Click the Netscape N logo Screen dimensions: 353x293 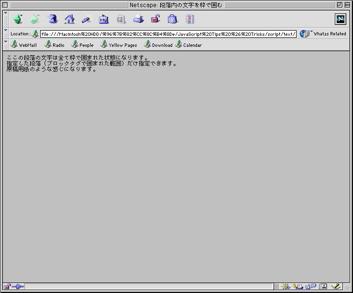[341, 19]
